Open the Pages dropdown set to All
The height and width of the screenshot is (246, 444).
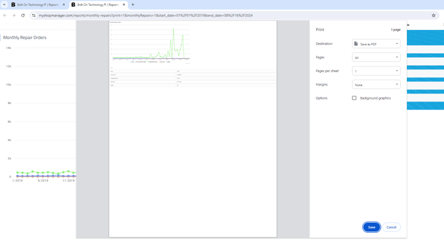(376, 57)
